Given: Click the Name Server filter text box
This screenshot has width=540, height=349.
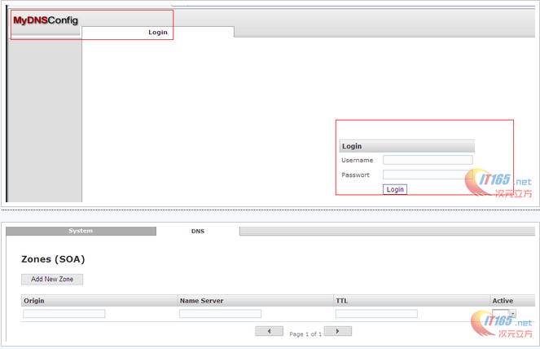Looking at the screenshot, I should [x=220, y=314].
